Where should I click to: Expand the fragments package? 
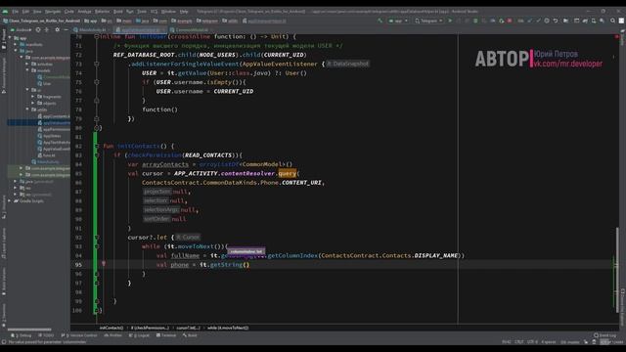pos(33,96)
